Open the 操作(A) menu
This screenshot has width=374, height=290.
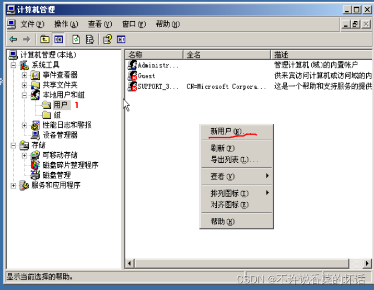pyautogui.click(x=66, y=24)
